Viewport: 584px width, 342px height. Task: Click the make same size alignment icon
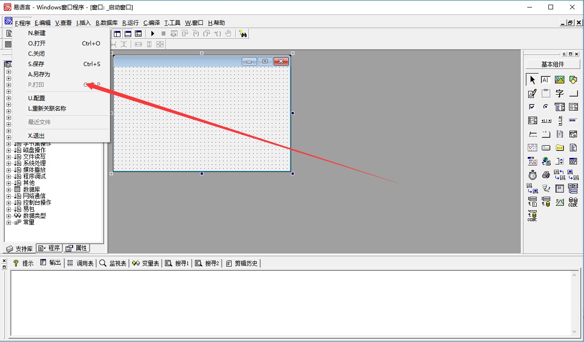click(160, 44)
